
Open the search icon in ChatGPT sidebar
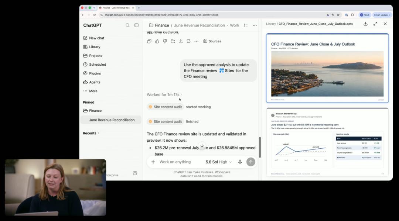127,25
